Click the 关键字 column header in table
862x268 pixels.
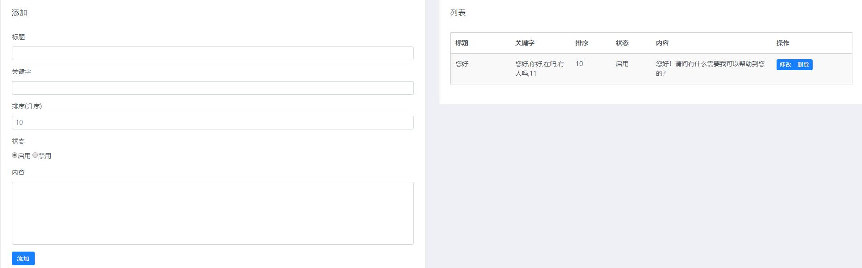point(525,43)
